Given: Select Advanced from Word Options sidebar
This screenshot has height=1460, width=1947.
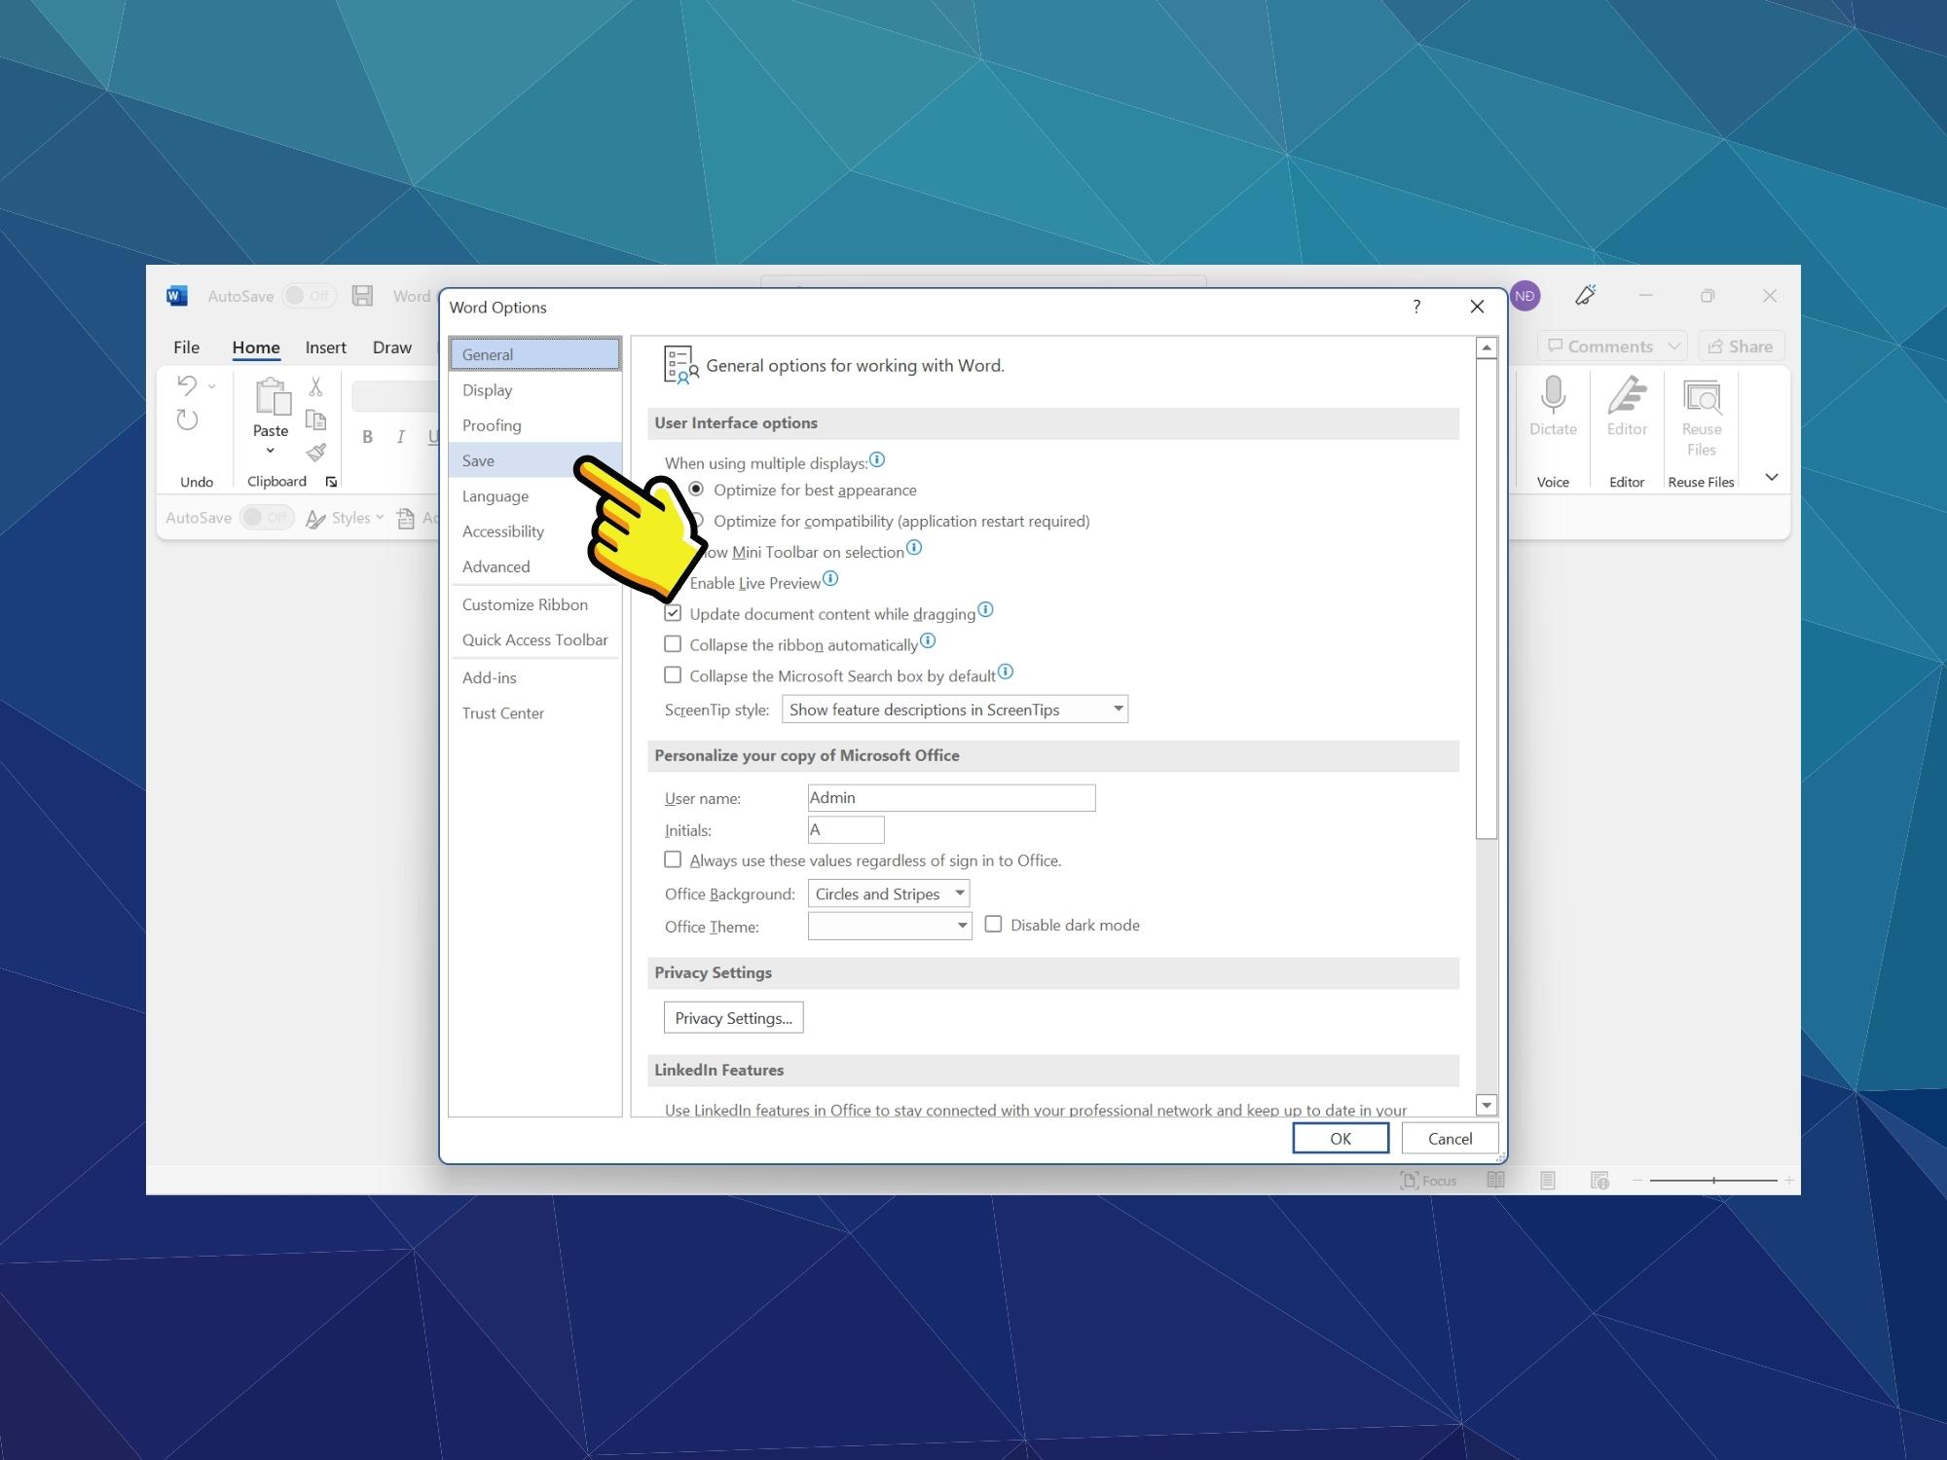Looking at the screenshot, I should [496, 566].
